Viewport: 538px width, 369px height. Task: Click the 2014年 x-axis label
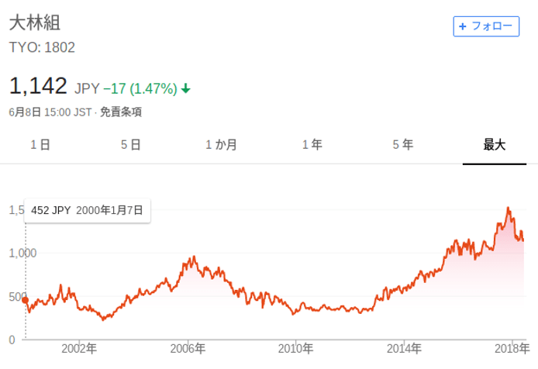tap(403, 348)
